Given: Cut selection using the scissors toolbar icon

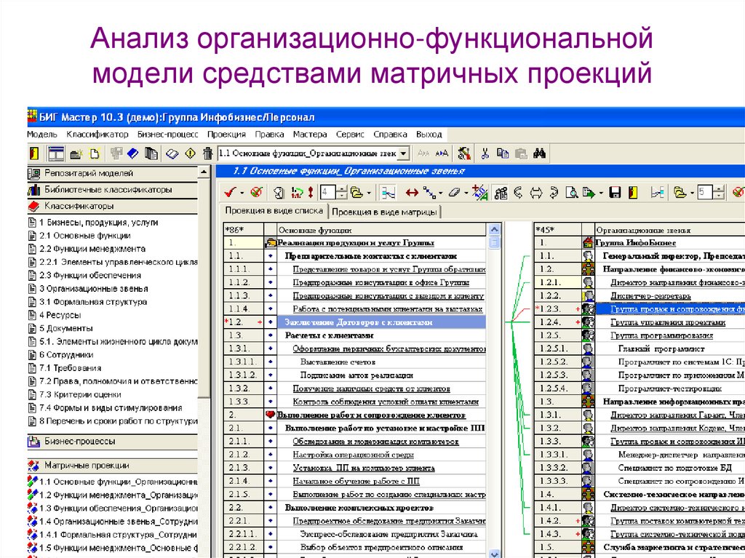Looking at the screenshot, I should tap(486, 153).
